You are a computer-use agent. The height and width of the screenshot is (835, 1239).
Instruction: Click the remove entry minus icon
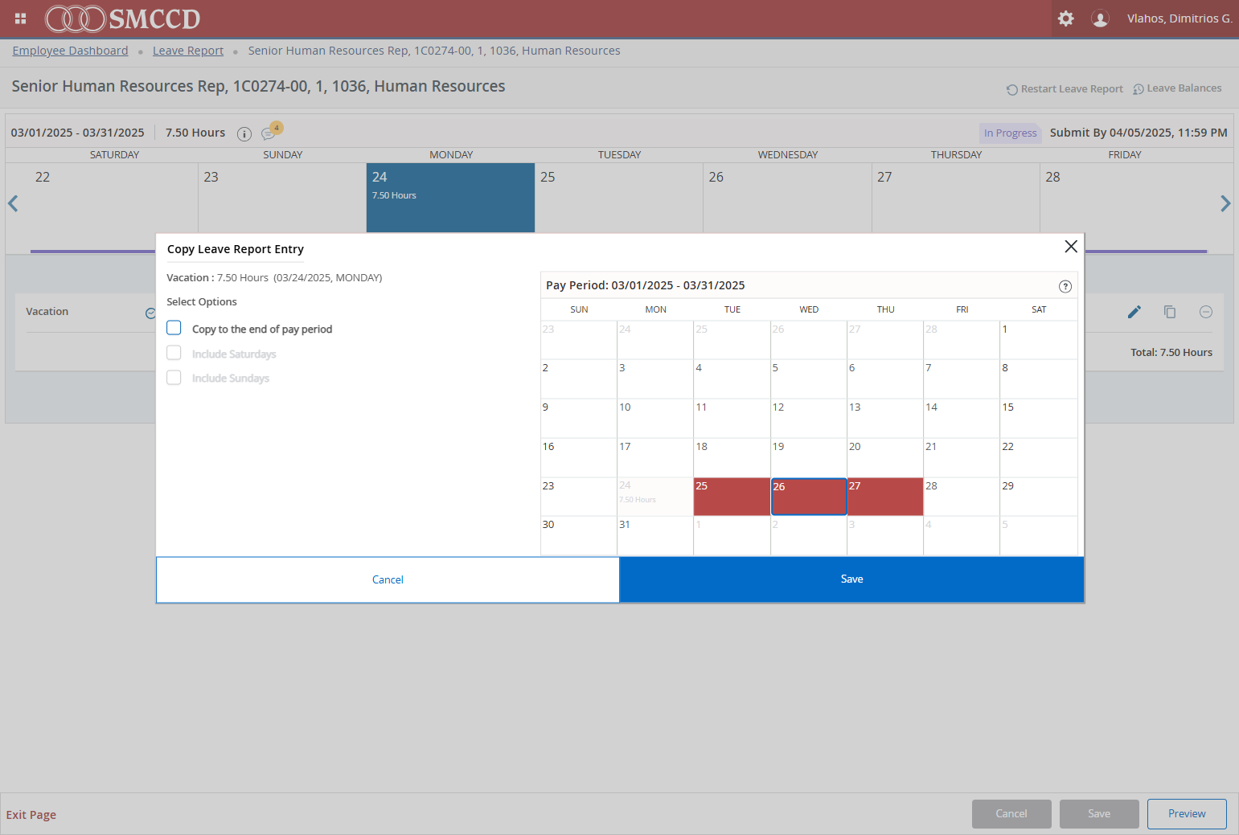[x=1206, y=312]
